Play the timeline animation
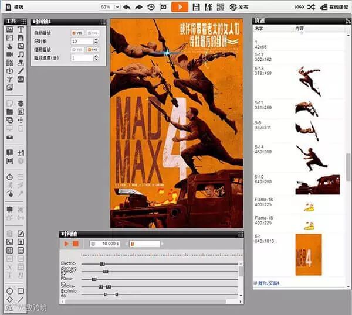Screen dimensions: 352x315 [x=66, y=244]
